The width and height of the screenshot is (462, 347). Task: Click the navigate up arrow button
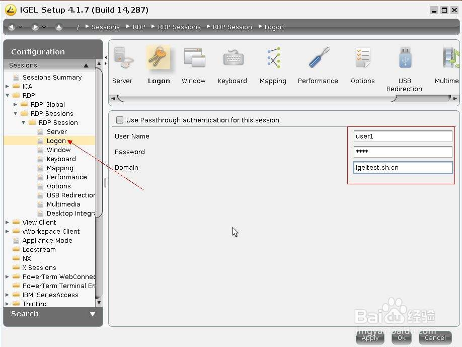[59, 27]
